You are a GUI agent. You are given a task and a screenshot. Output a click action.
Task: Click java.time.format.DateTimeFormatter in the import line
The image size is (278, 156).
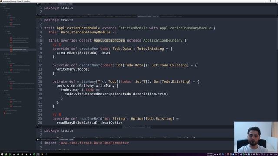pos(94,143)
